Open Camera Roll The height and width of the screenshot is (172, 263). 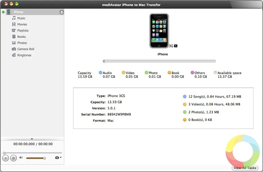coord(26,49)
